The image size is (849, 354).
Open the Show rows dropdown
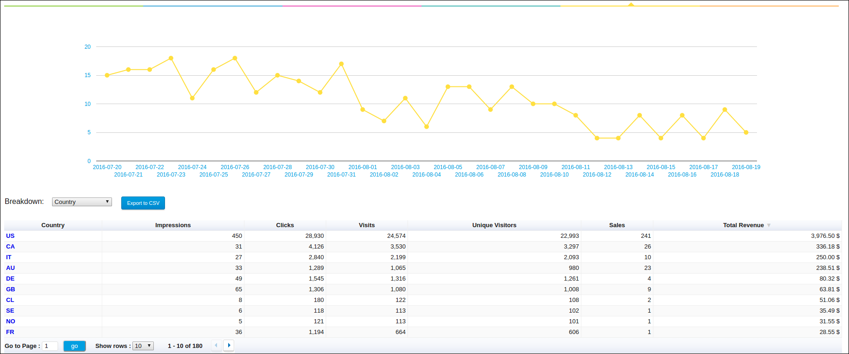[x=143, y=346]
